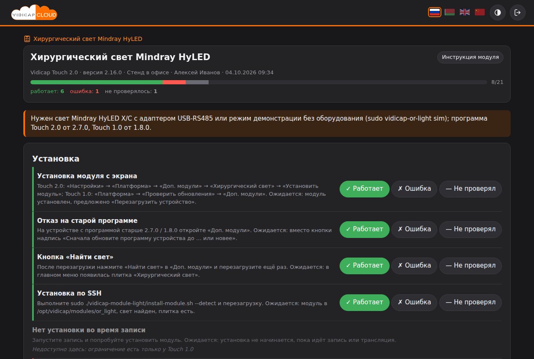
Task: Click the Vidicap Touch 2.0 version metadata line
Action: [152, 73]
